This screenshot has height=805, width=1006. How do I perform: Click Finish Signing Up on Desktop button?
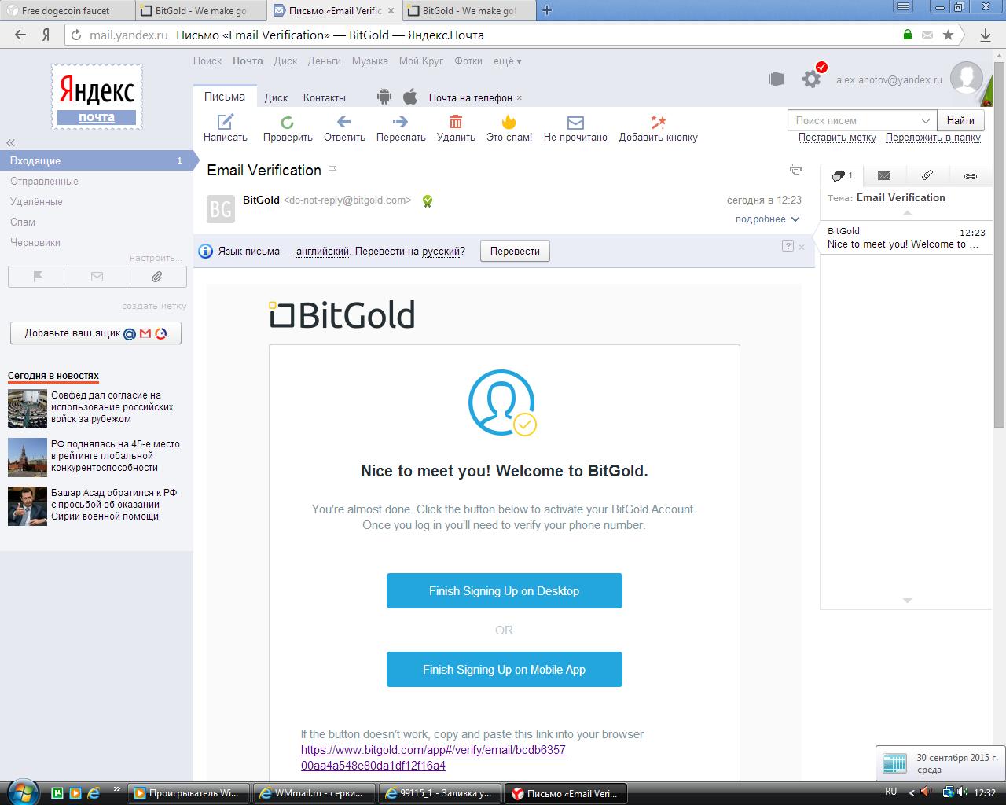[x=504, y=590]
